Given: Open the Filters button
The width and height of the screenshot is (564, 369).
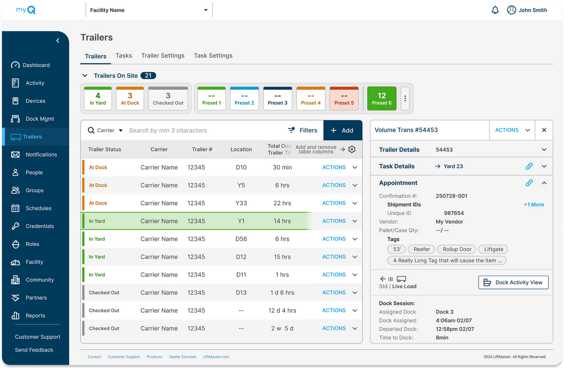Looking at the screenshot, I should coord(303,130).
